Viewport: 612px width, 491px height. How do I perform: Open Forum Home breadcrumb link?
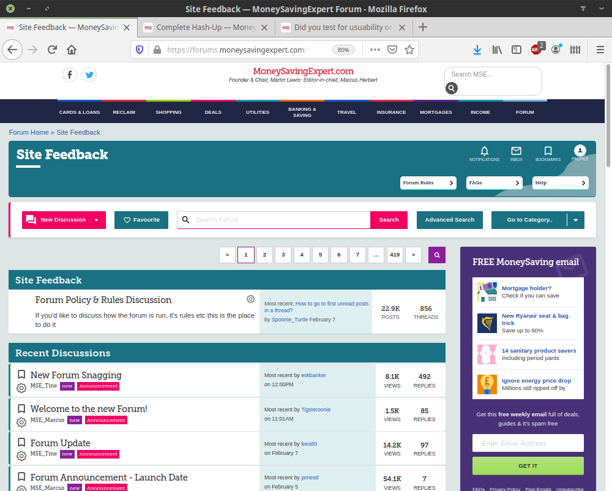point(29,132)
